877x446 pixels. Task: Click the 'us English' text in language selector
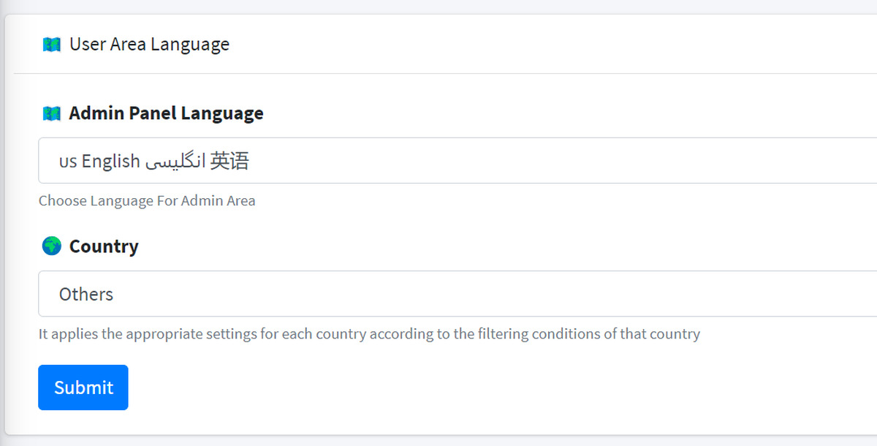click(x=99, y=161)
